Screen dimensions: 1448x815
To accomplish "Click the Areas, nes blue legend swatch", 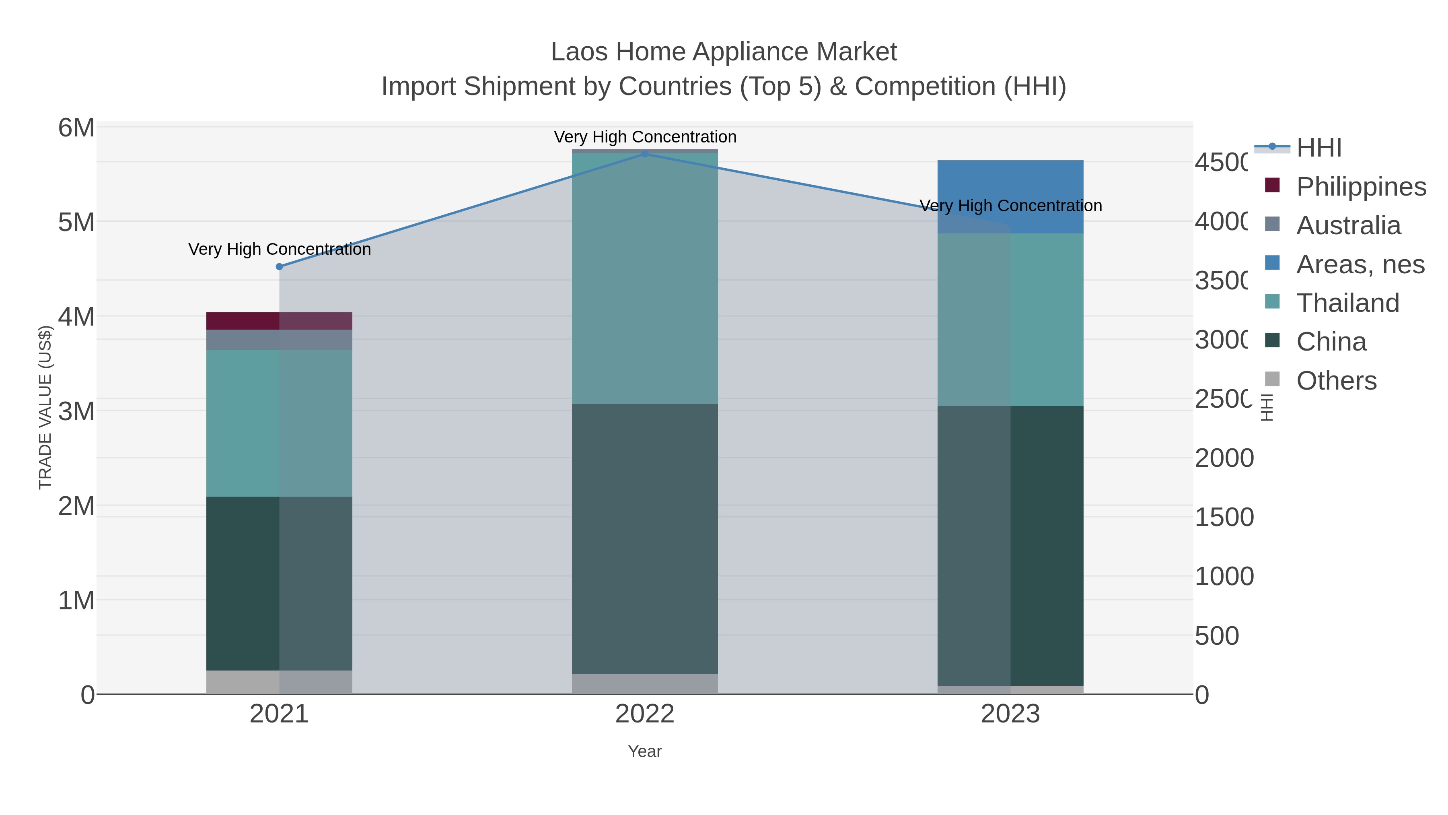I will tap(1272, 263).
